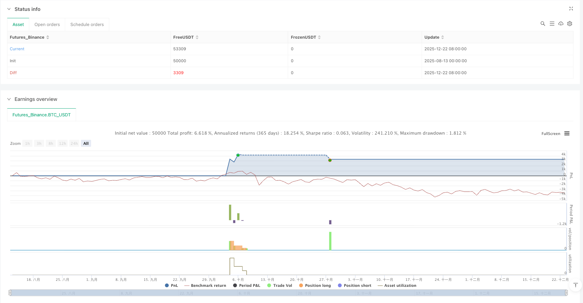Switch to the Schedule orders tab
The height and width of the screenshot is (303, 583).
[x=87, y=25]
